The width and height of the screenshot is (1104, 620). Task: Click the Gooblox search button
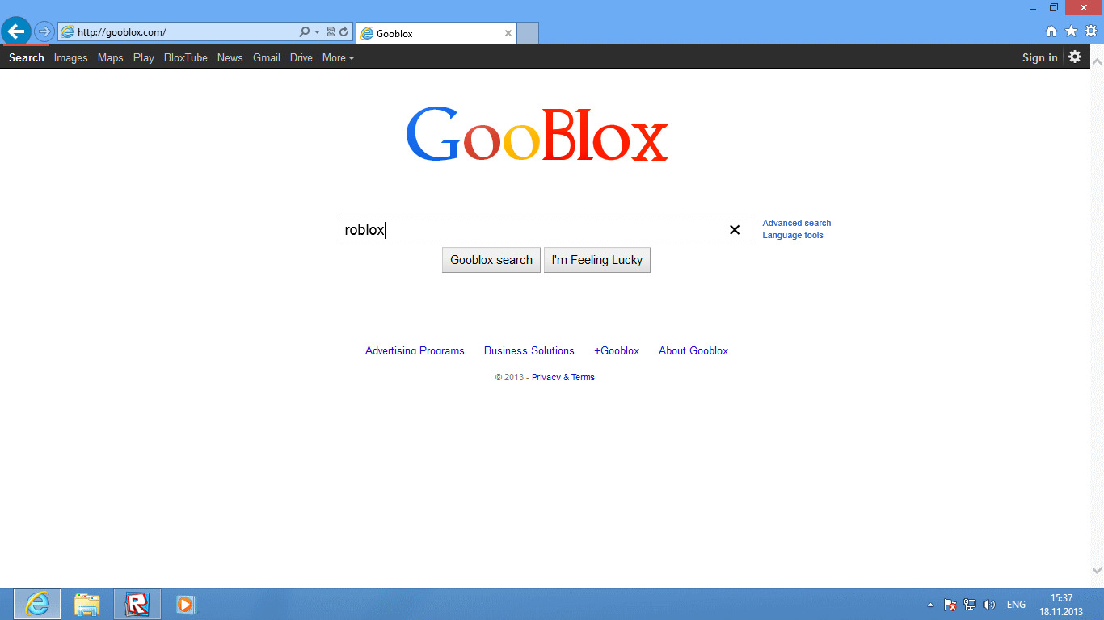491,260
